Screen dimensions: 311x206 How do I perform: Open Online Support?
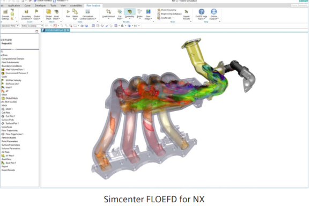coord(214,14)
